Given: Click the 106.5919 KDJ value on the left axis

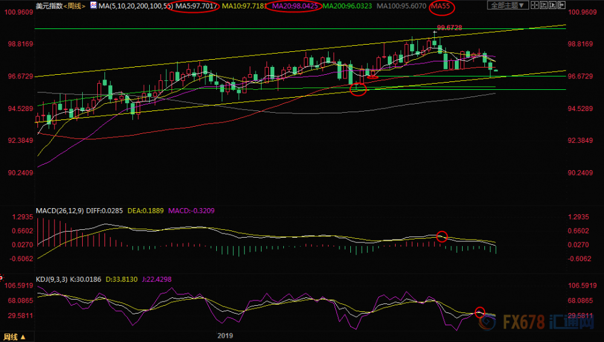Looking at the screenshot, I should tap(19, 285).
